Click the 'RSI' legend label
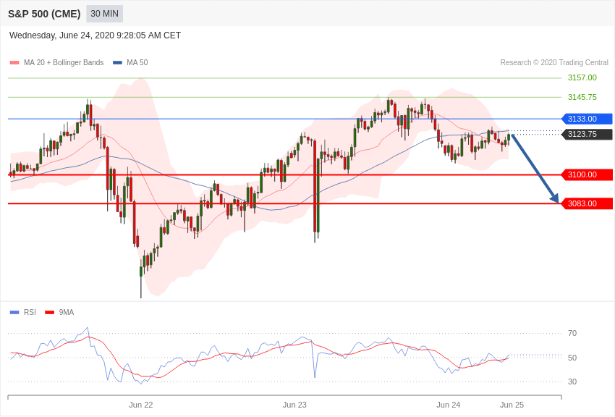This screenshot has width=615, height=417. 30,313
